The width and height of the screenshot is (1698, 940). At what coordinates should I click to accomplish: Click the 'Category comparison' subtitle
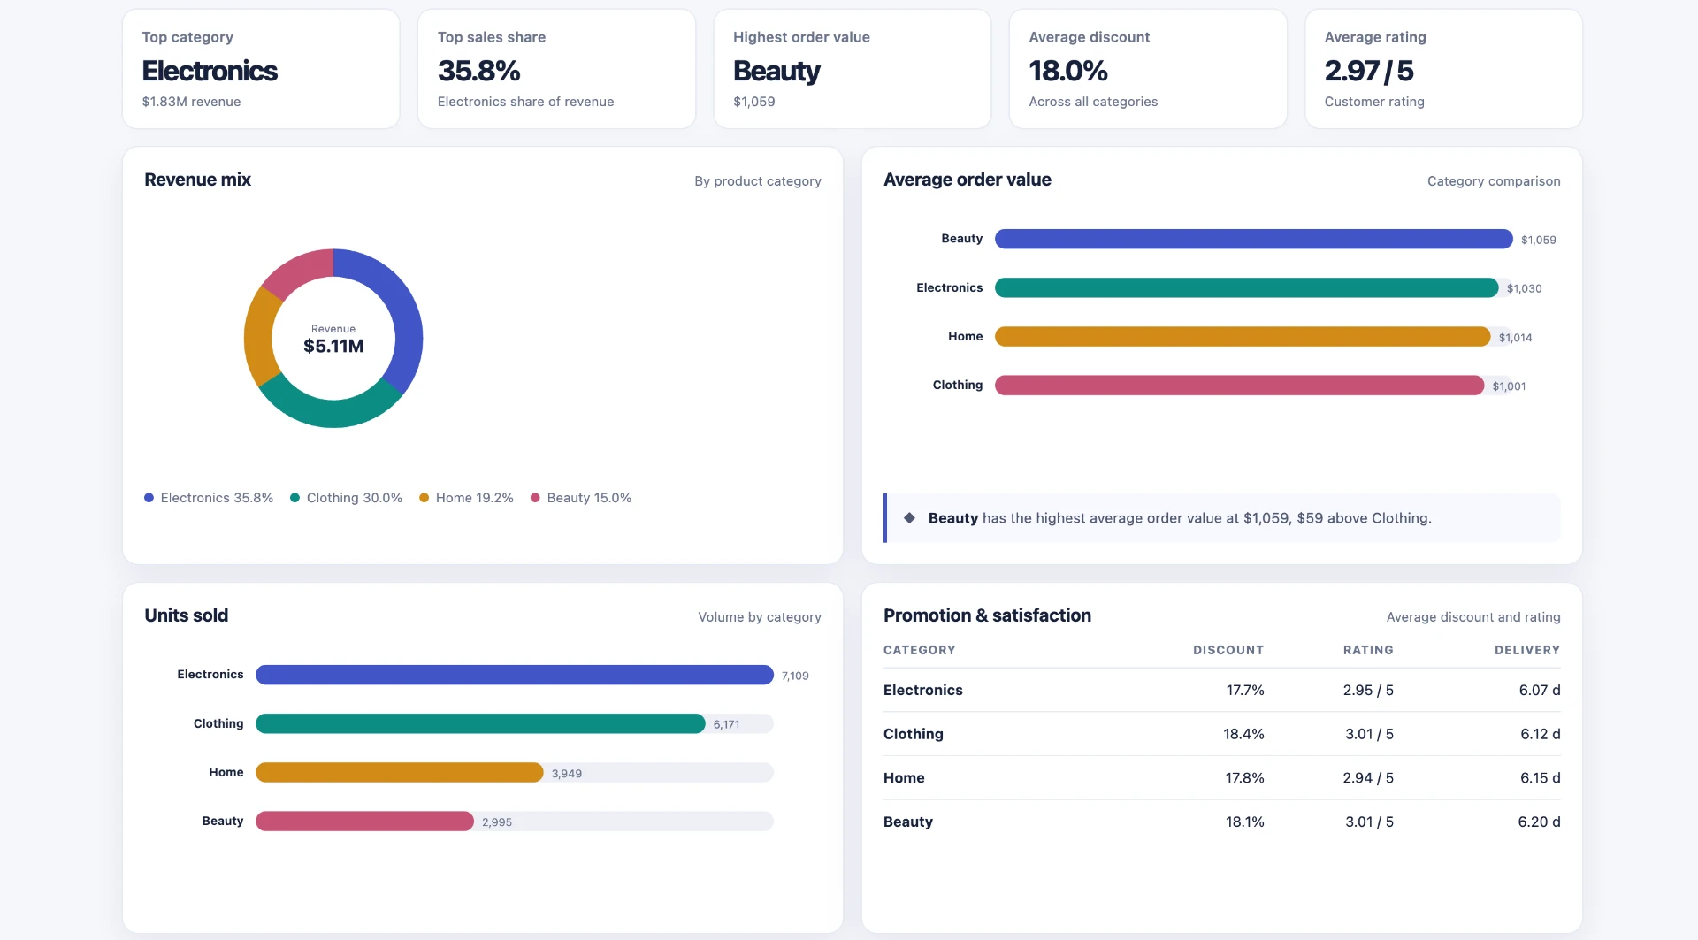(1494, 181)
